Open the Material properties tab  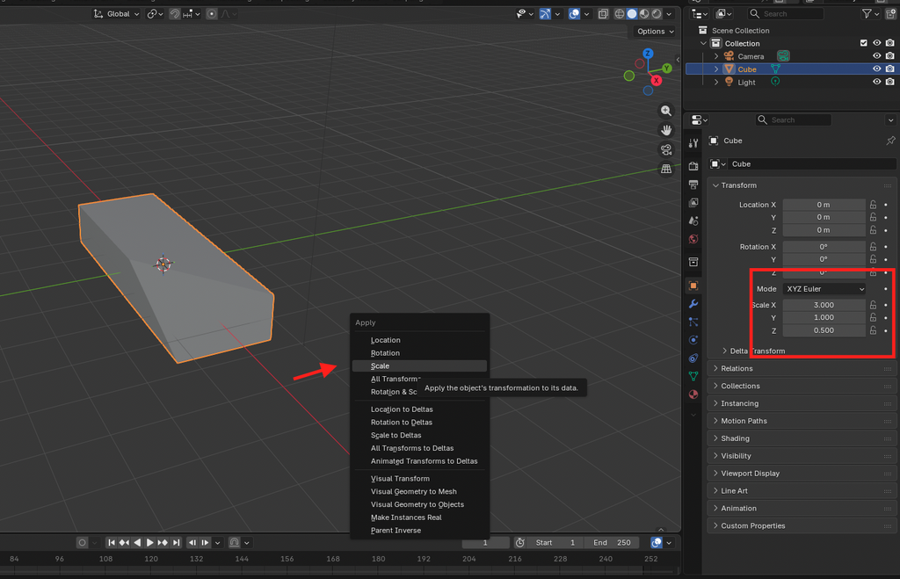693,394
